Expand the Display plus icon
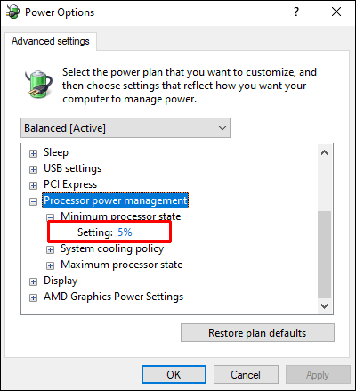356x391 pixels. click(33, 281)
